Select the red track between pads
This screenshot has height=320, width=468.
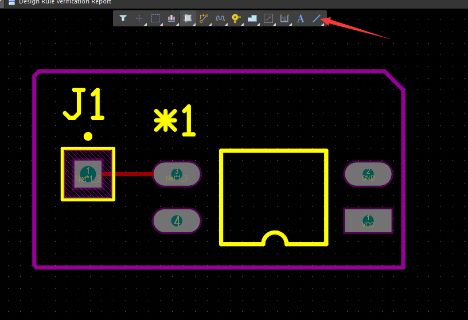coord(134,174)
